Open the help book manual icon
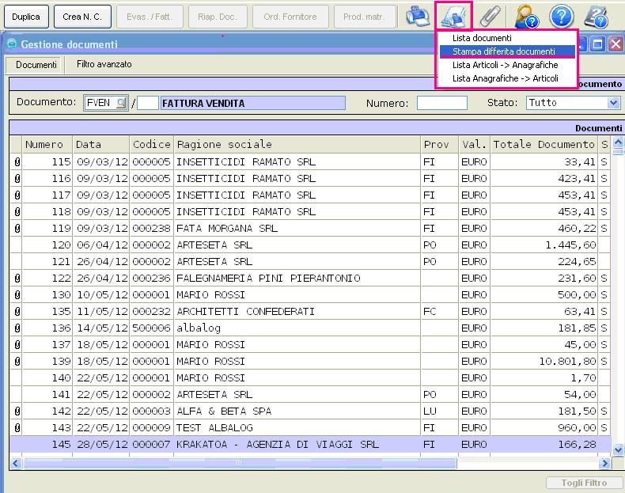 pos(597,17)
